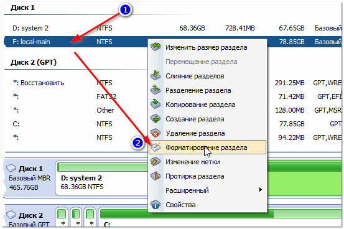Click the blue Properties info icon
The width and height of the screenshot is (344, 229).
(x=156, y=205)
